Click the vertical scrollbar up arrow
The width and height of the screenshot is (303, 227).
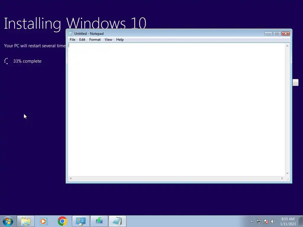tap(287, 46)
